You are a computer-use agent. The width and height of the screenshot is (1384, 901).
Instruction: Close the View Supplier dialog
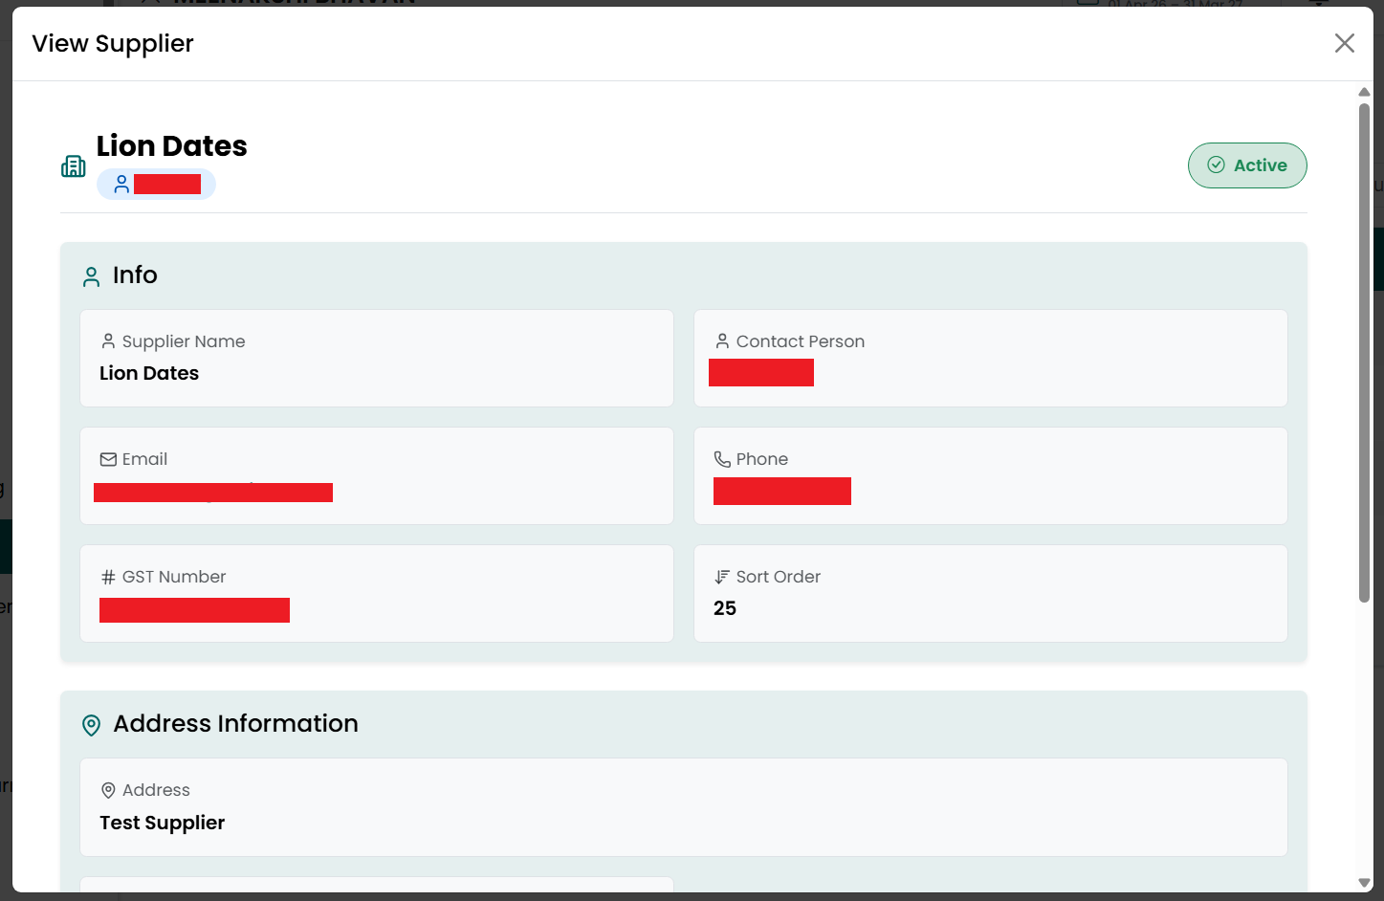click(x=1344, y=43)
